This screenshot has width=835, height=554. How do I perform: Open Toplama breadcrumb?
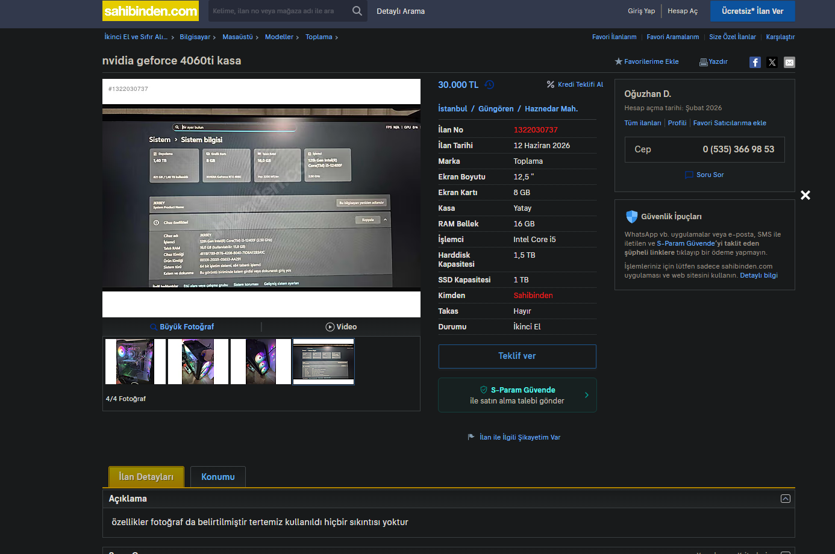tap(319, 37)
